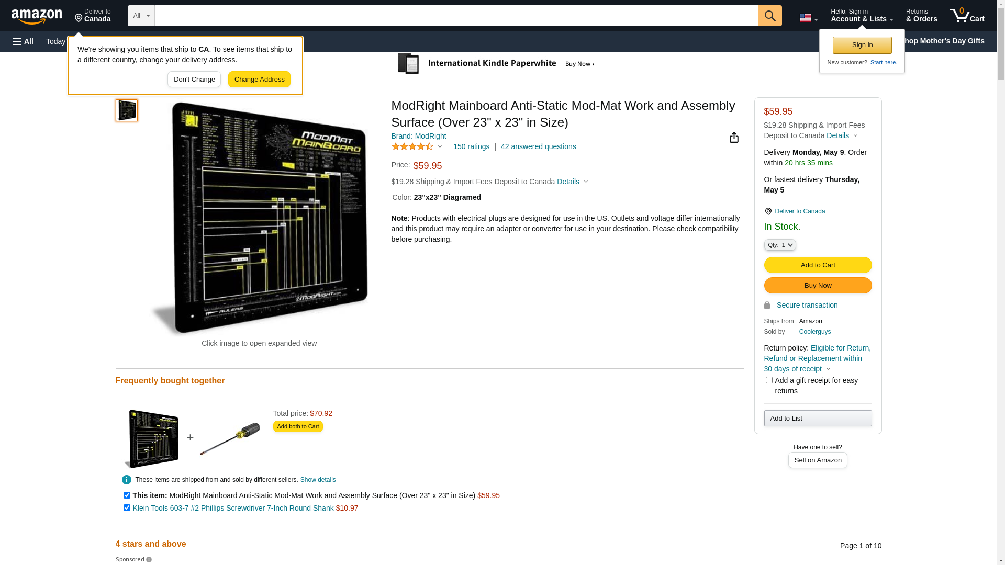
Task: Click the Change Address button
Action: point(259,80)
